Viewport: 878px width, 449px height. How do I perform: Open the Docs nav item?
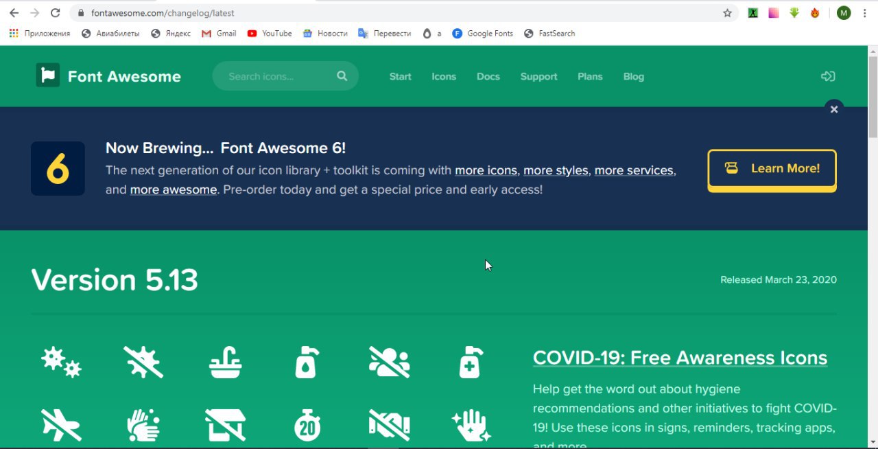coord(488,76)
